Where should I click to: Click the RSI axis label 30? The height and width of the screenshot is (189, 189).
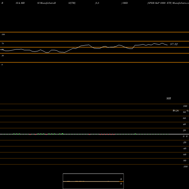tap(3, 56)
